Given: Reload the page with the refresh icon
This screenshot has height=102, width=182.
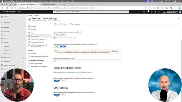Looking at the screenshot, I should pos(7,8).
